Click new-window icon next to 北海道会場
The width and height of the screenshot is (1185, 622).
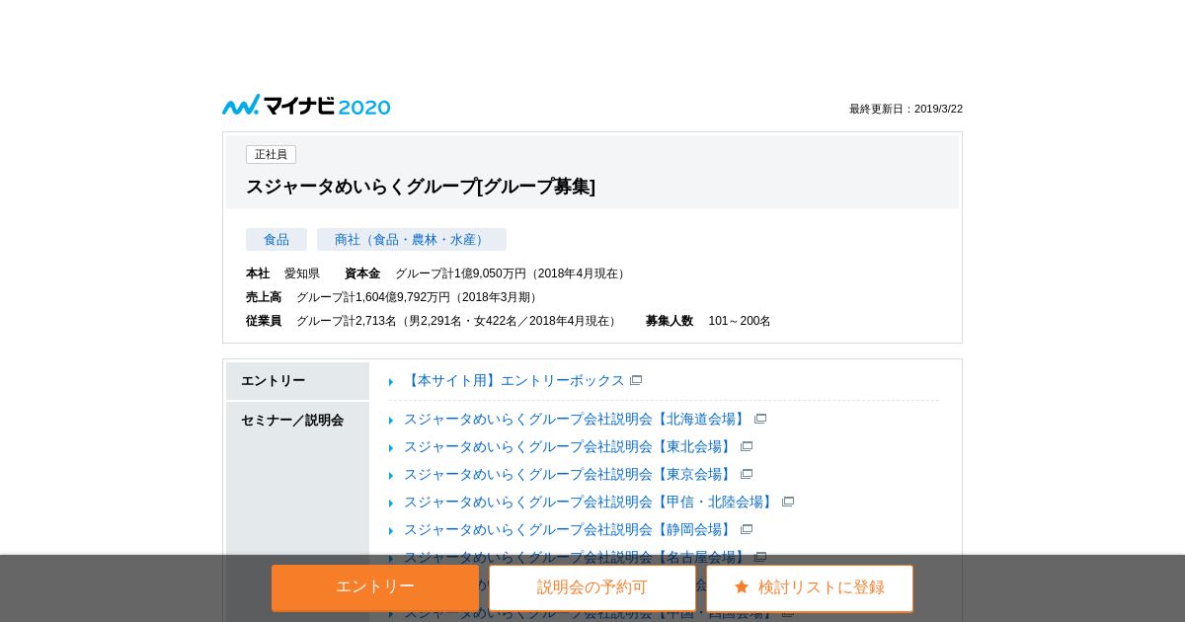point(760,419)
